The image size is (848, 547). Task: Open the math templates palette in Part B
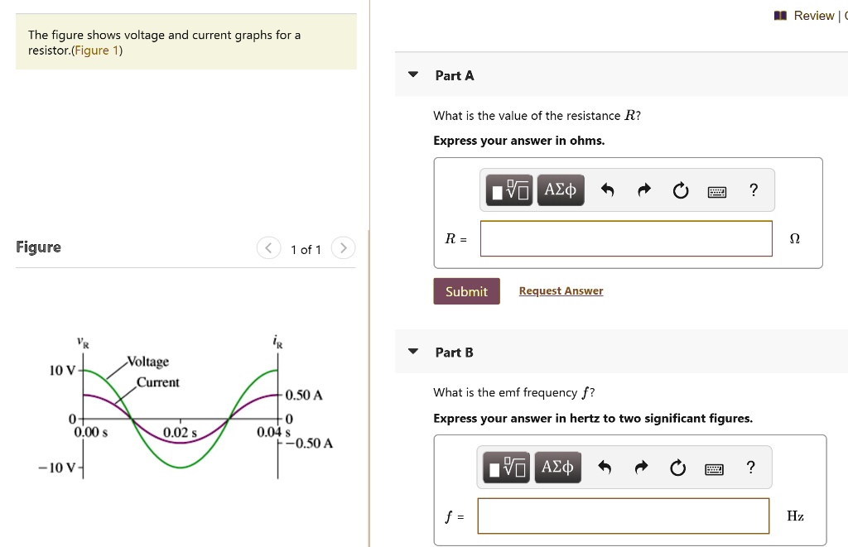[505, 467]
